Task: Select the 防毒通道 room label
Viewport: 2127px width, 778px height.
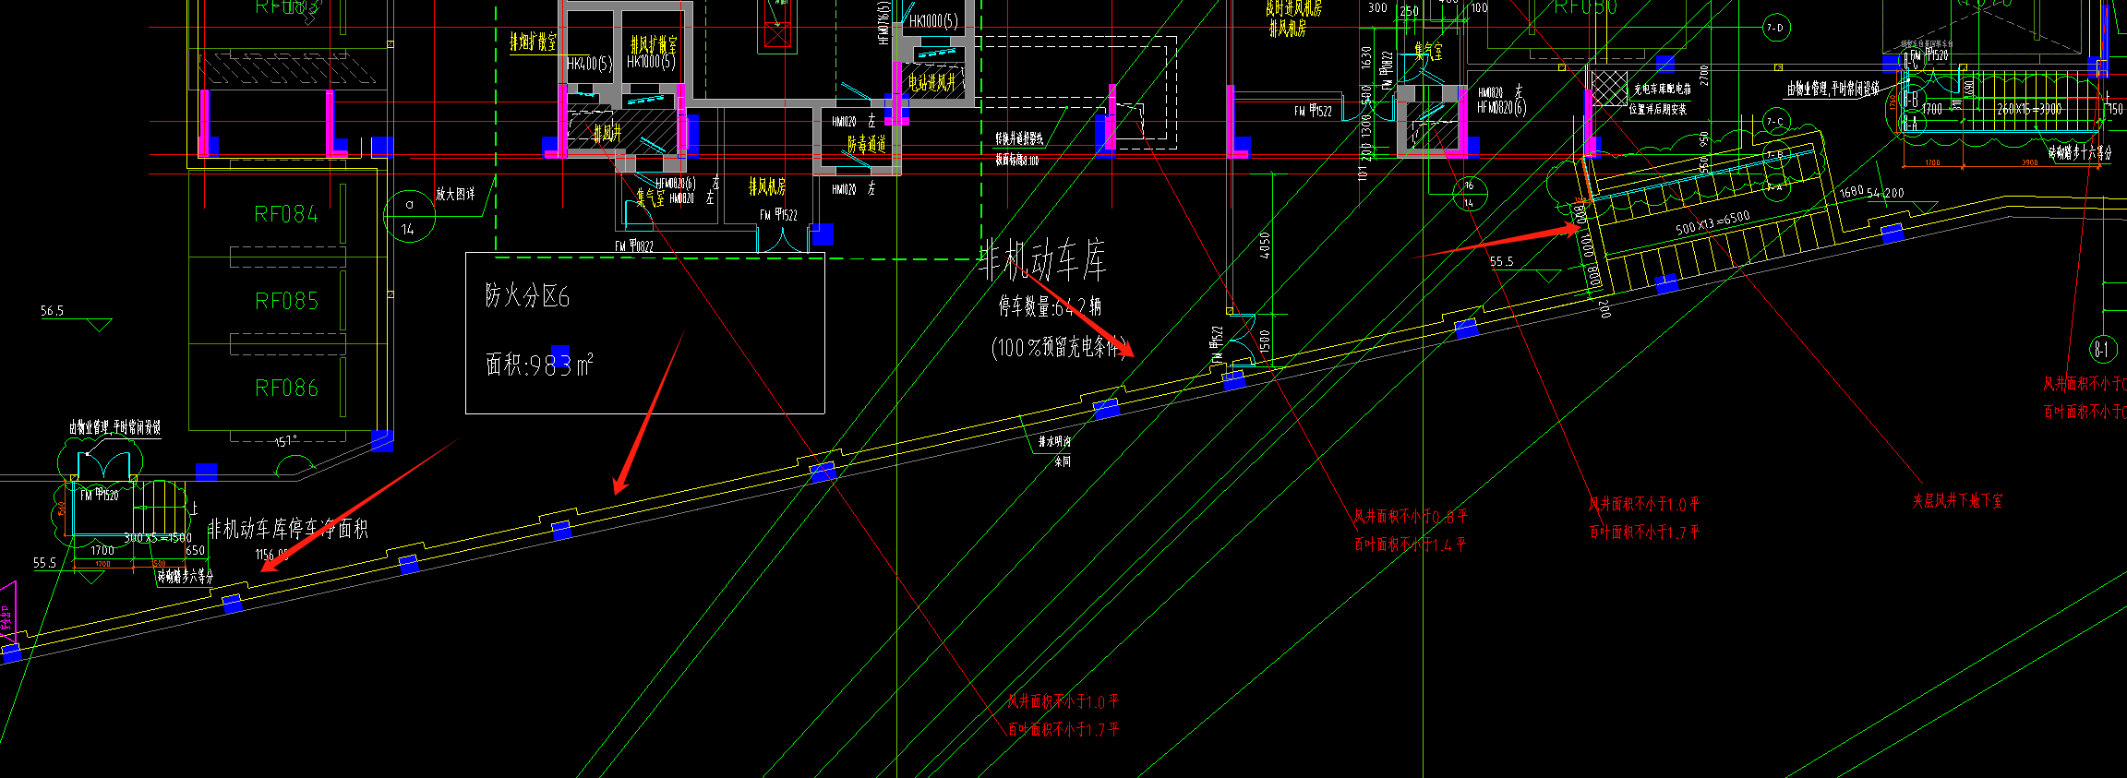Action: point(867,144)
